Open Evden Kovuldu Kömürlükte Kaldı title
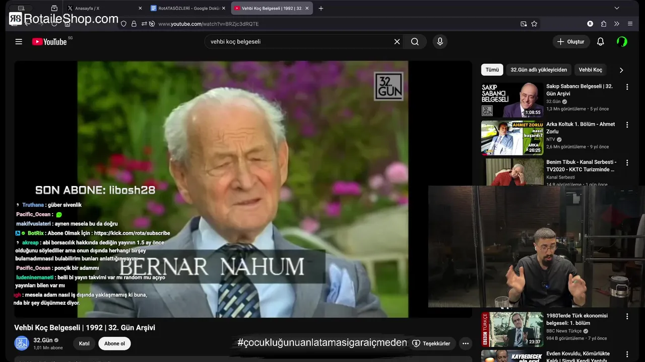 click(x=578, y=356)
